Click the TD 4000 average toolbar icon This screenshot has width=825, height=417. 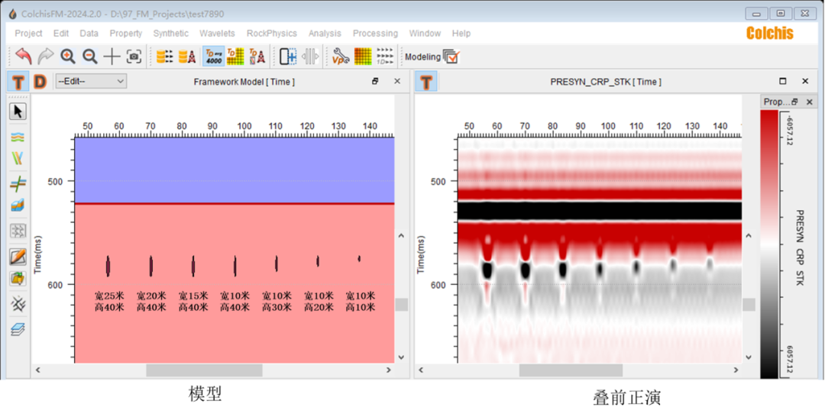[213, 57]
